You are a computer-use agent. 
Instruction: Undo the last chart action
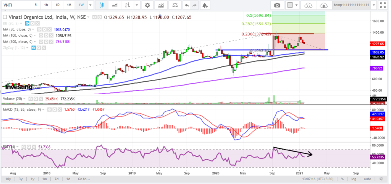pyautogui.click(x=186, y=5)
